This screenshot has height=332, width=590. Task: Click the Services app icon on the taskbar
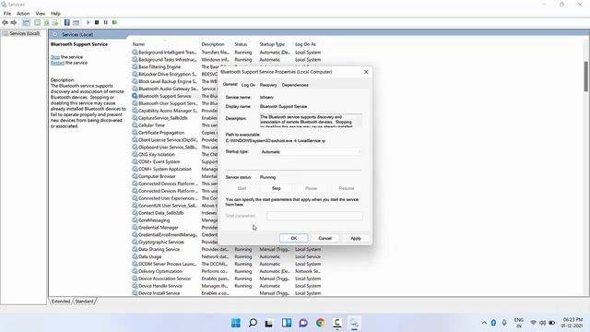point(354,323)
